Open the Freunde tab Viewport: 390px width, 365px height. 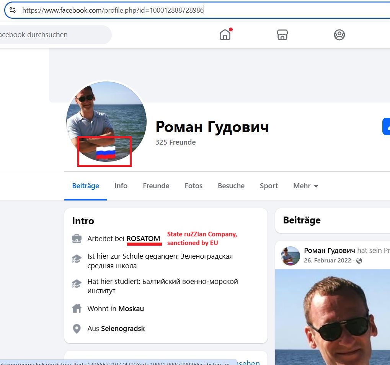[156, 186]
